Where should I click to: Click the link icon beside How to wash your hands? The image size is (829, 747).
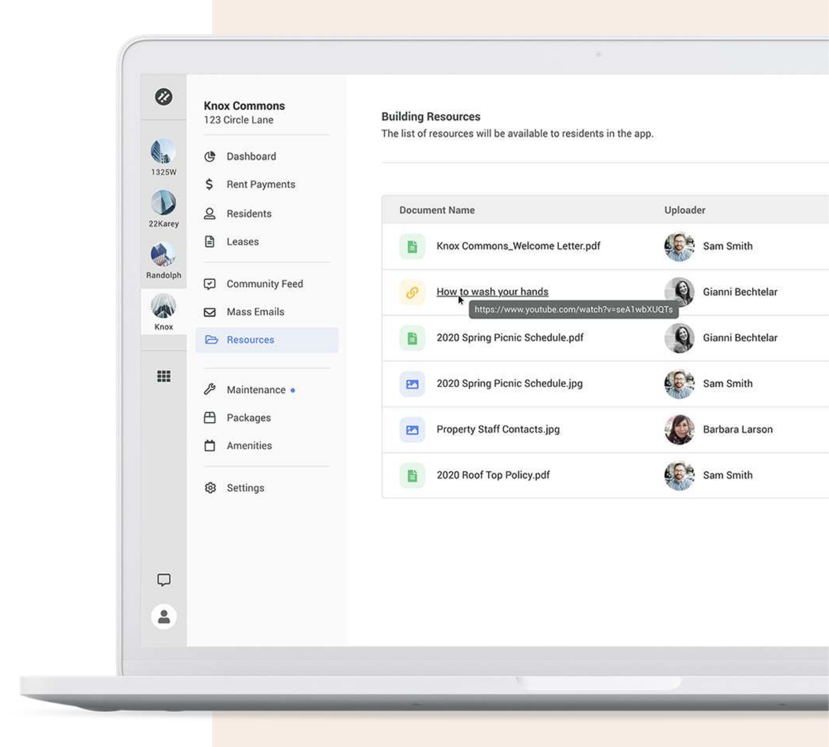coord(412,292)
